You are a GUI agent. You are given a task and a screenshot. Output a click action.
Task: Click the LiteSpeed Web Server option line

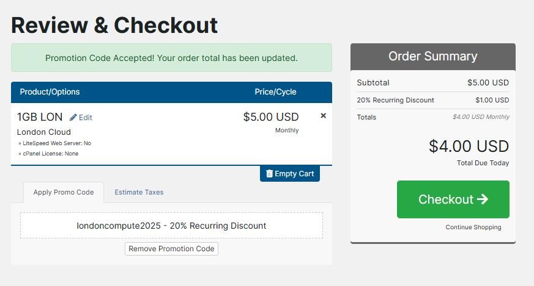(x=55, y=143)
